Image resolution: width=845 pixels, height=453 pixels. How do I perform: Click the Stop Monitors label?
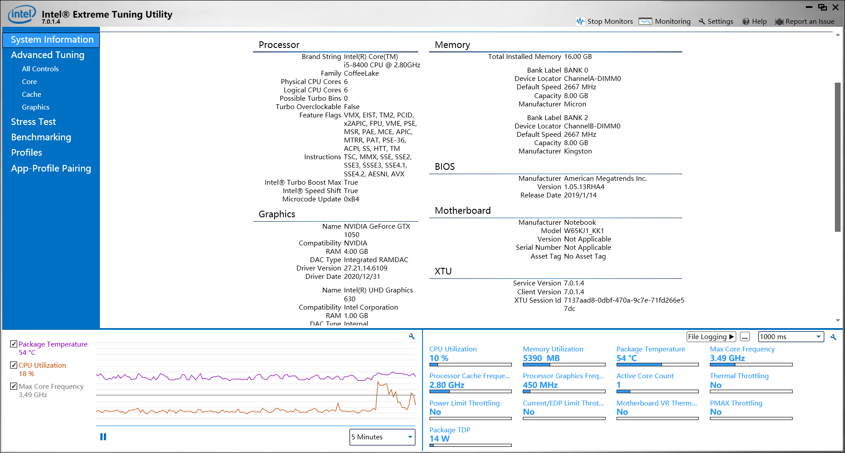[610, 22]
